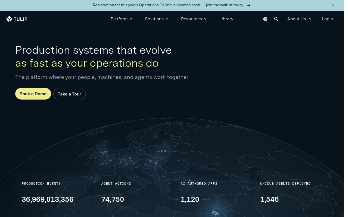Click the 'UNIQUE AGENTS DEPLOYED' label
348x217 pixels.
(285, 184)
